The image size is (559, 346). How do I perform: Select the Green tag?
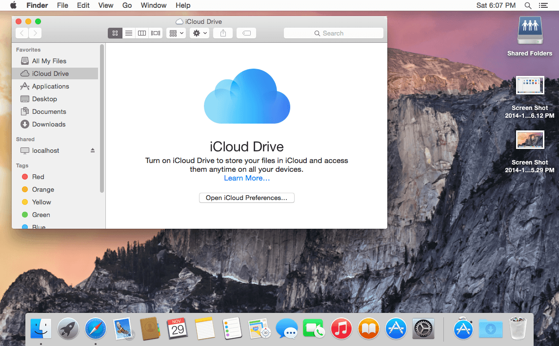tap(55, 215)
